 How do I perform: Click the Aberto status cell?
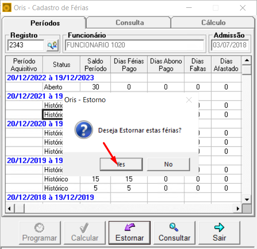61,87
